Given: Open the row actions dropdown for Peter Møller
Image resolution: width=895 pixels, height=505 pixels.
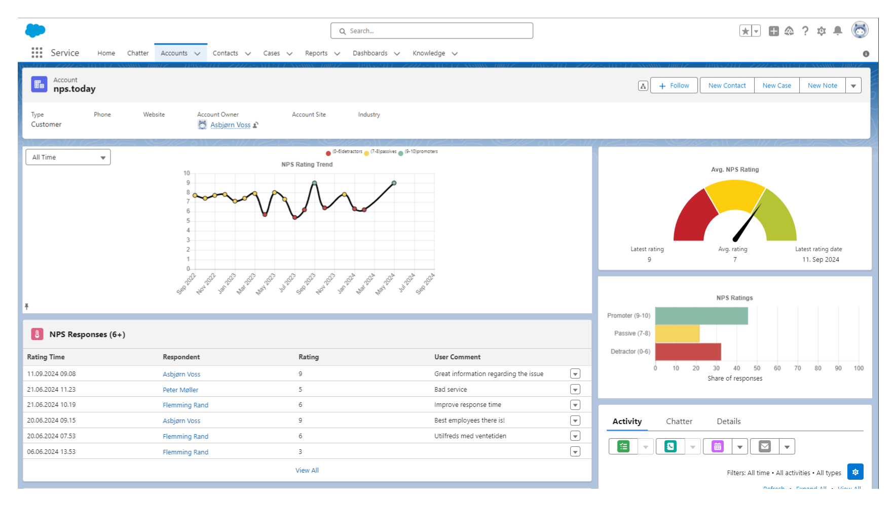Looking at the screenshot, I should coord(575,389).
